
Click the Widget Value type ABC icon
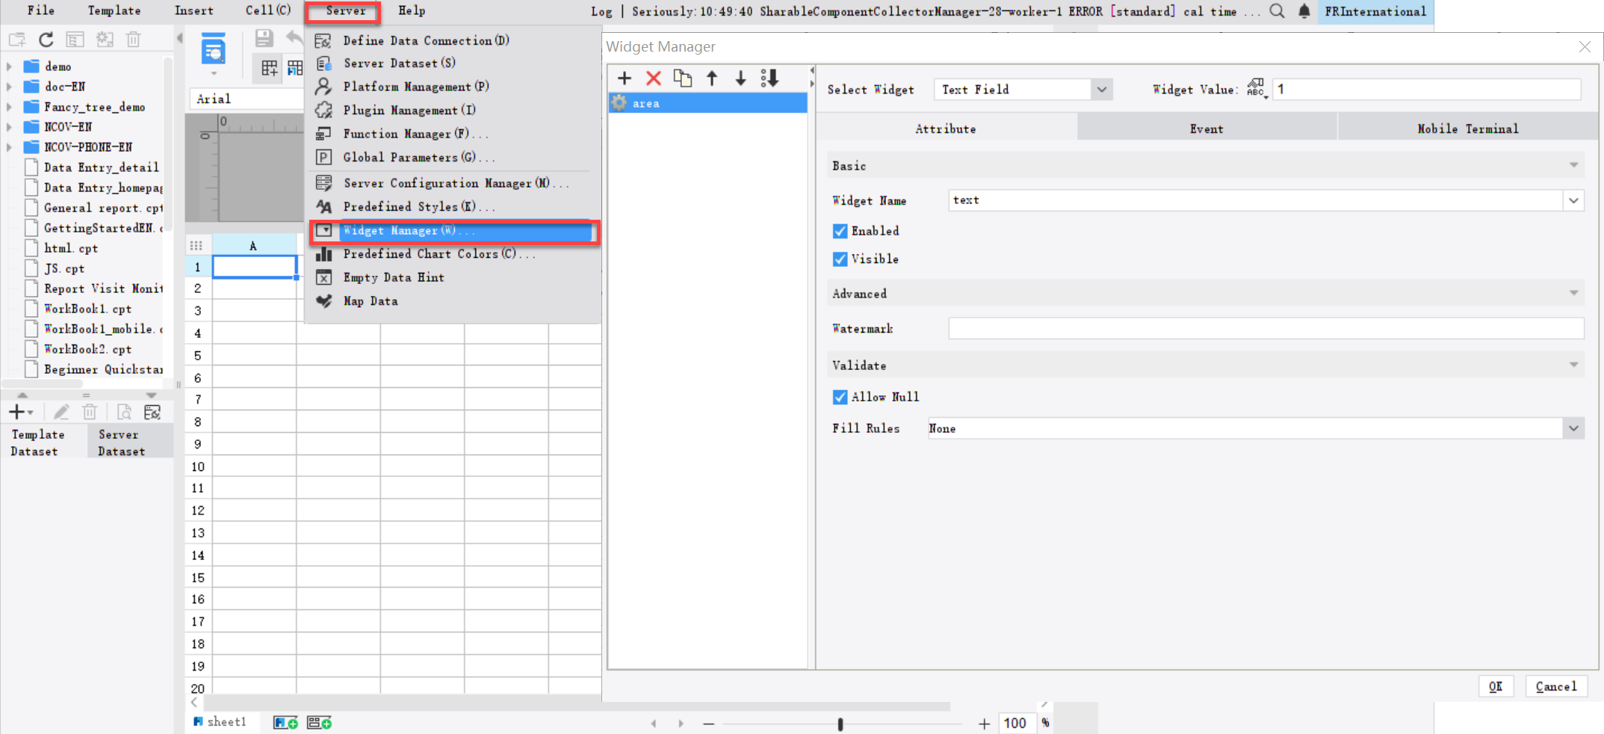pyautogui.click(x=1256, y=88)
